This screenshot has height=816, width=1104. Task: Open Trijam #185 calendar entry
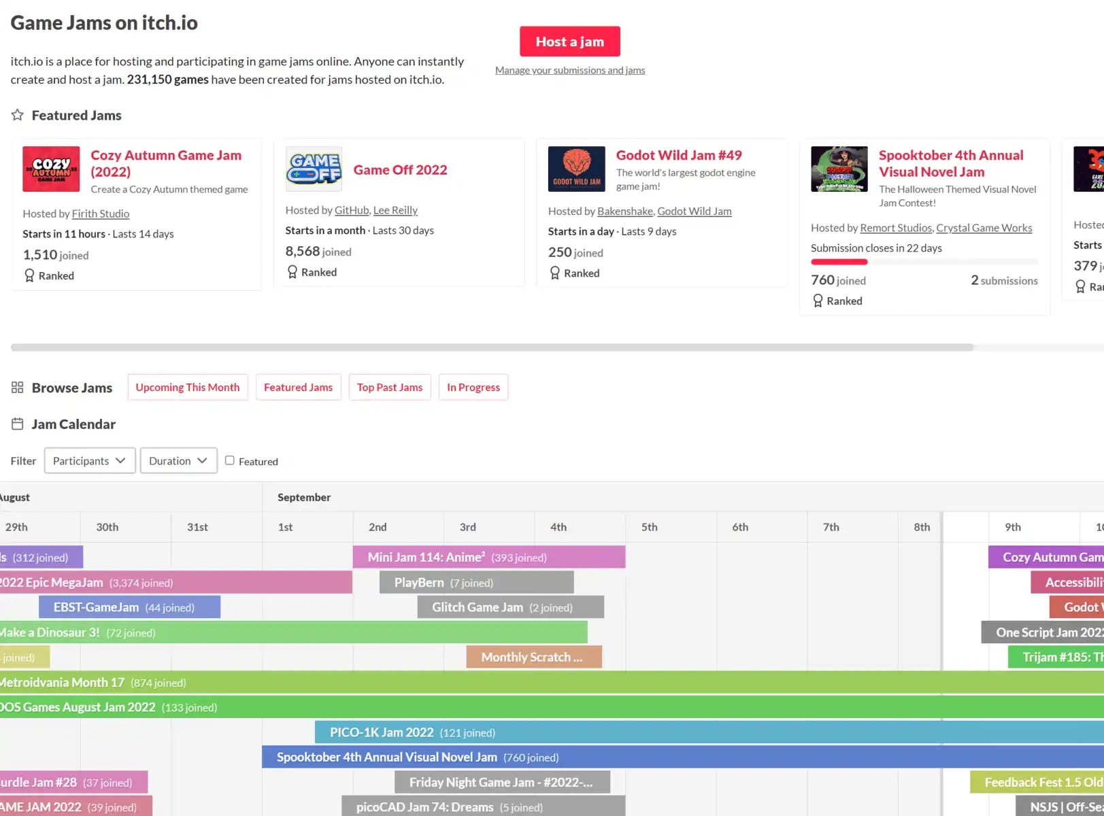1056,657
